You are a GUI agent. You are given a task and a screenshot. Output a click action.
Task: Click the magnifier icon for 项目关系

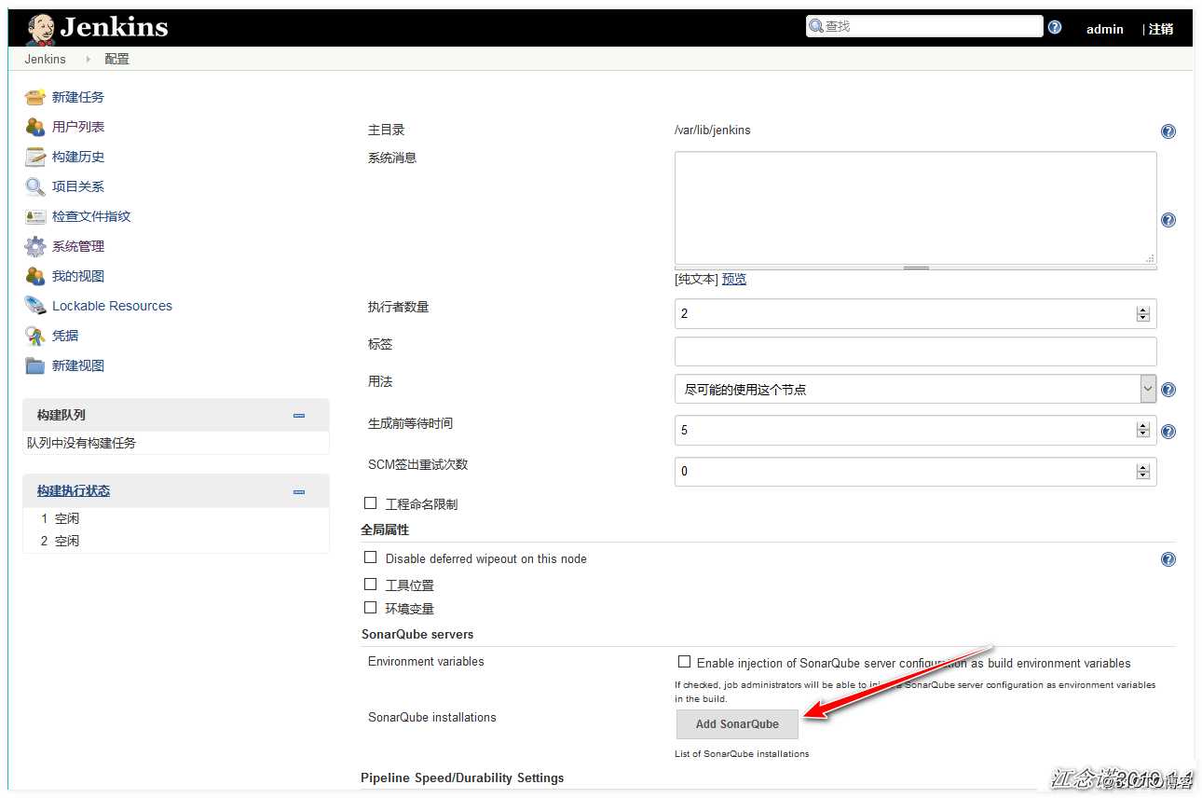coord(35,186)
